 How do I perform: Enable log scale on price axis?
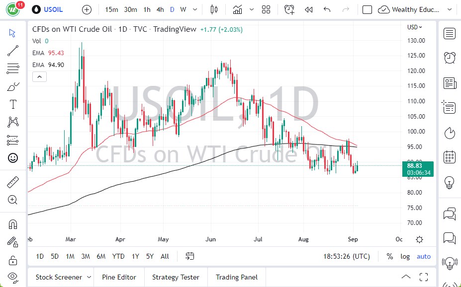pyautogui.click(x=405, y=256)
